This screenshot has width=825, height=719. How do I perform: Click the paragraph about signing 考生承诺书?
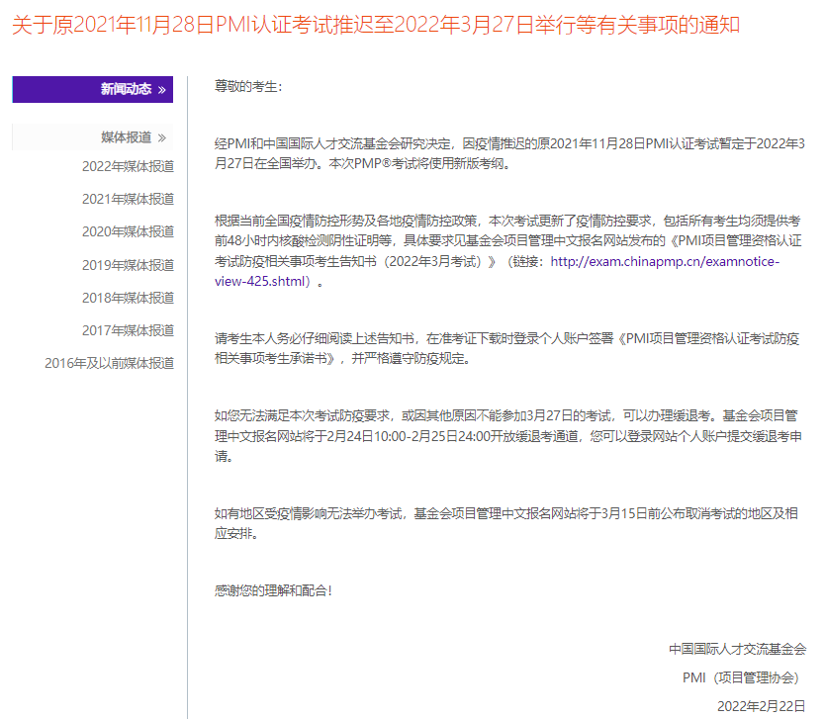pyautogui.click(x=506, y=348)
